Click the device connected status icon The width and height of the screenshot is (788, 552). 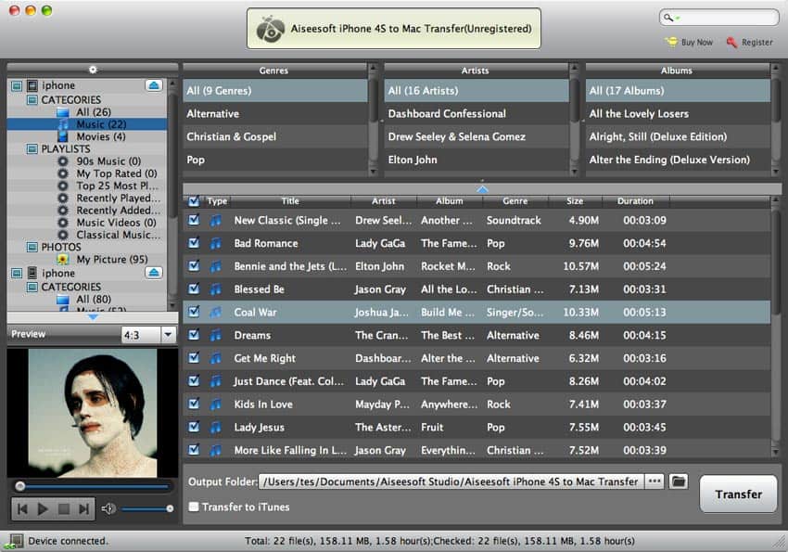pos(14,542)
